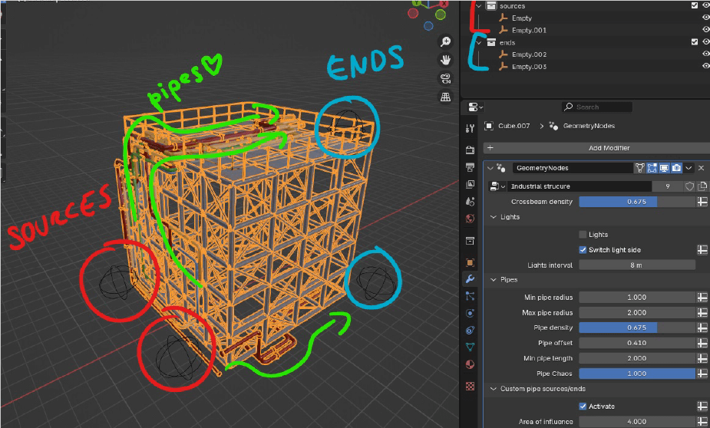Open the Texture properties tab icon
This screenshot has height=428, width=710.
[470, 386]
